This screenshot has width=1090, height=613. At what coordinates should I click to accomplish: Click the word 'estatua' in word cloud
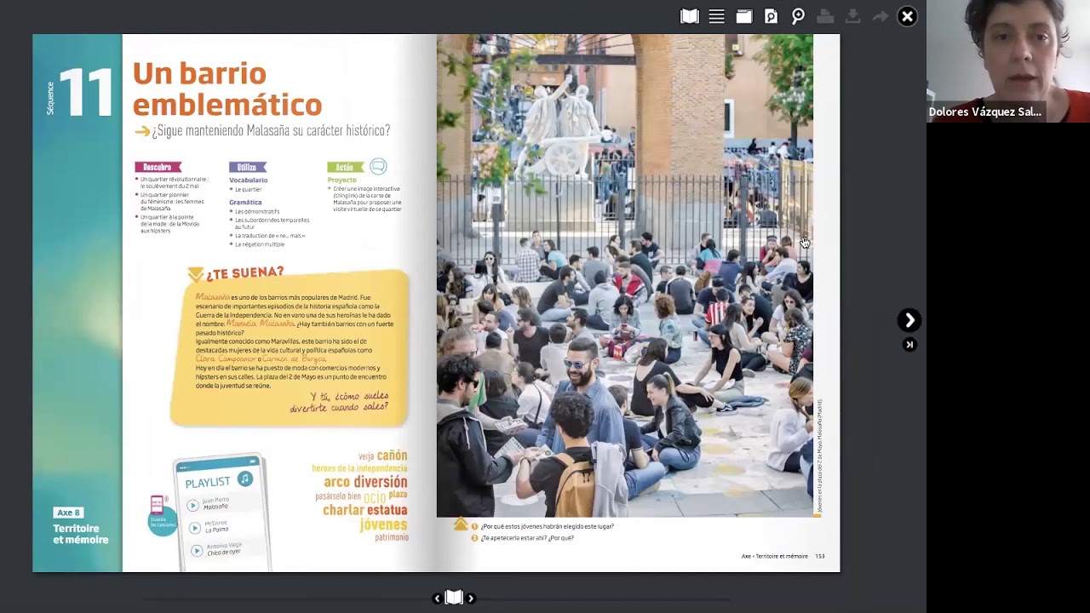pos(387,510)
